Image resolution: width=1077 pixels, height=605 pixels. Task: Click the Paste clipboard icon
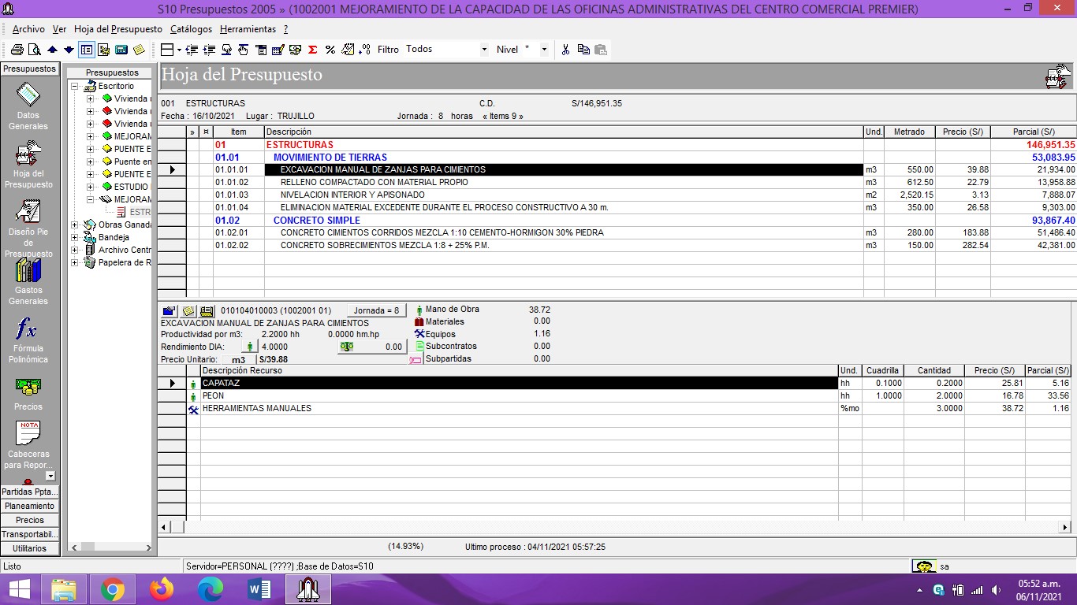[601, 50]
